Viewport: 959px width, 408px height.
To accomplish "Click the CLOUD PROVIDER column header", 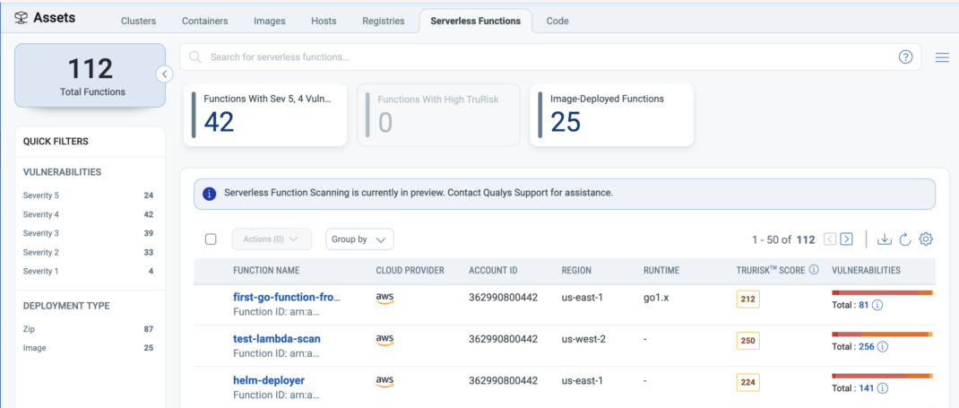I will [410, 271].
